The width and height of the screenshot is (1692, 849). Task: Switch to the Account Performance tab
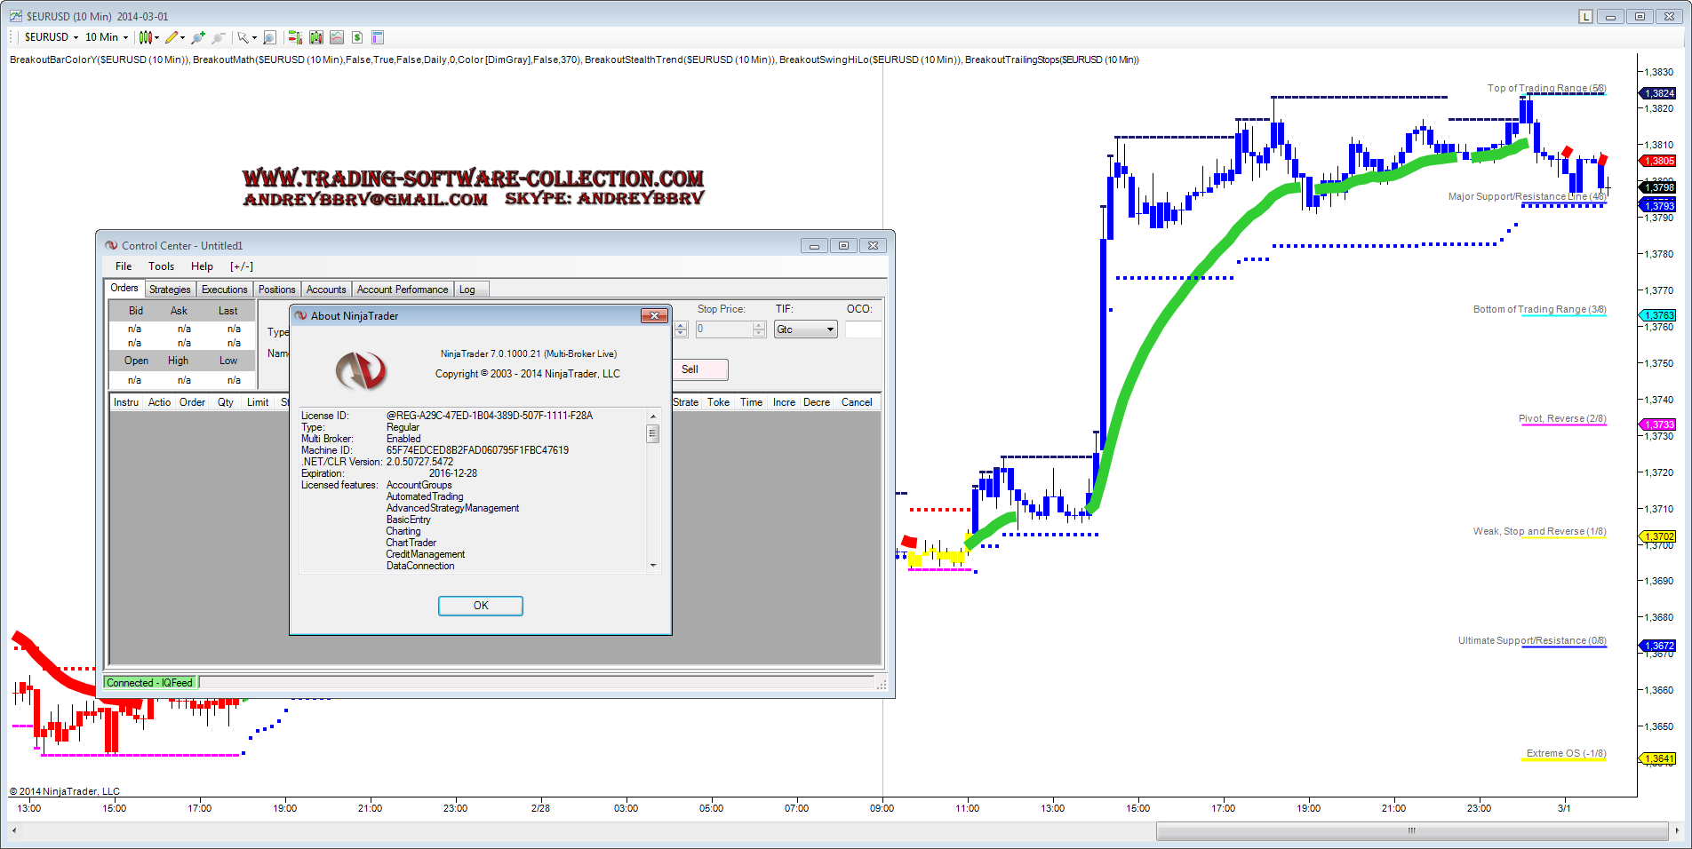[x=402, y=290]
